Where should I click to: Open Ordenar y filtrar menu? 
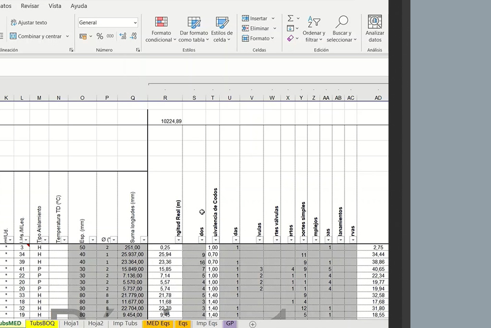[x=314, y=29]
